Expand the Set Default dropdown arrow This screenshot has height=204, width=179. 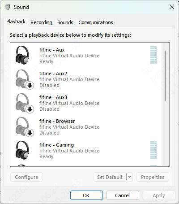point(129,177)
